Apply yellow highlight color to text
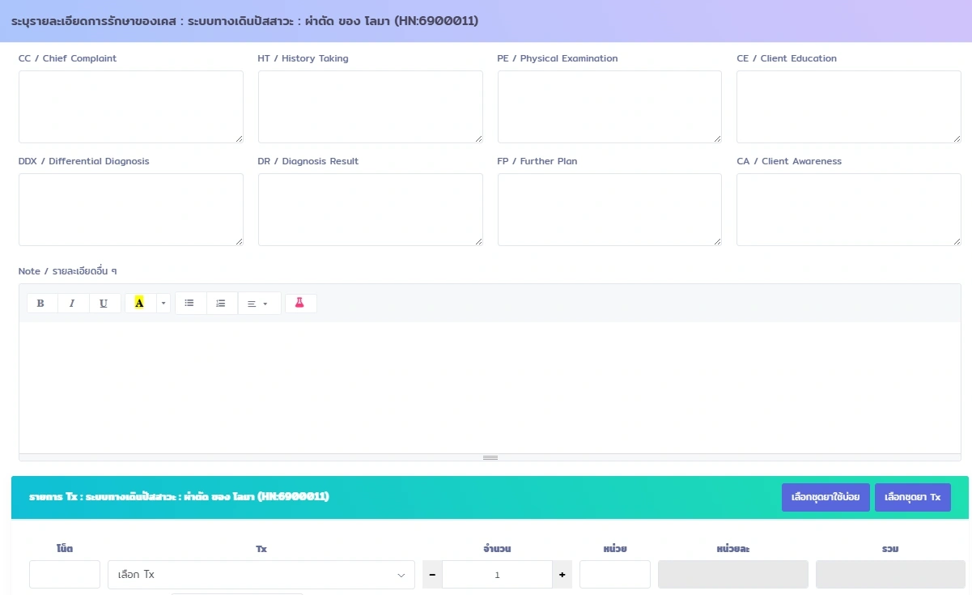Screen dimensions: 972x595 pos(139,304)
